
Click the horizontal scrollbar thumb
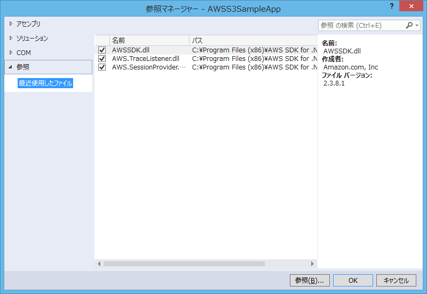click(184, 264)
